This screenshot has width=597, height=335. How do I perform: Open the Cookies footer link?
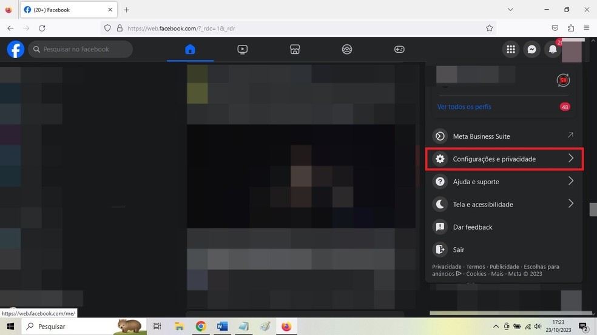pyautogui.click(x=476, y=274)
